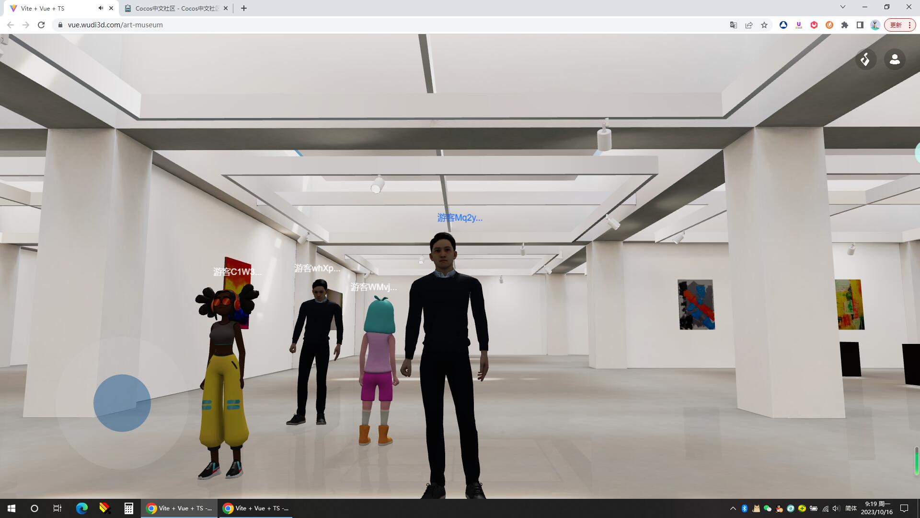Click the translate page icon in address bar
Image resolution: width=920 pixels, height=518 pixels.
[x=733, y=25]
